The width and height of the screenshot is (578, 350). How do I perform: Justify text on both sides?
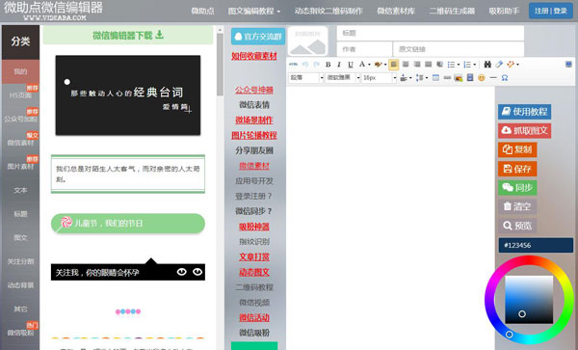429,65
